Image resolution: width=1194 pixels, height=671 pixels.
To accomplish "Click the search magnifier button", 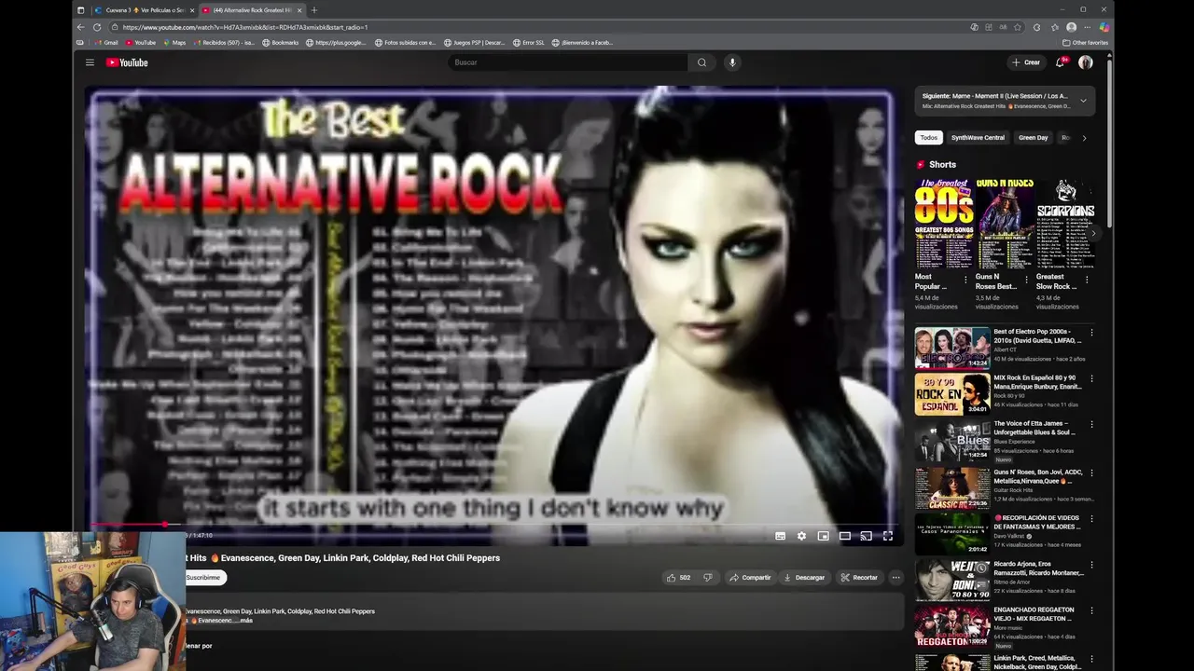I will coord(702,62).
